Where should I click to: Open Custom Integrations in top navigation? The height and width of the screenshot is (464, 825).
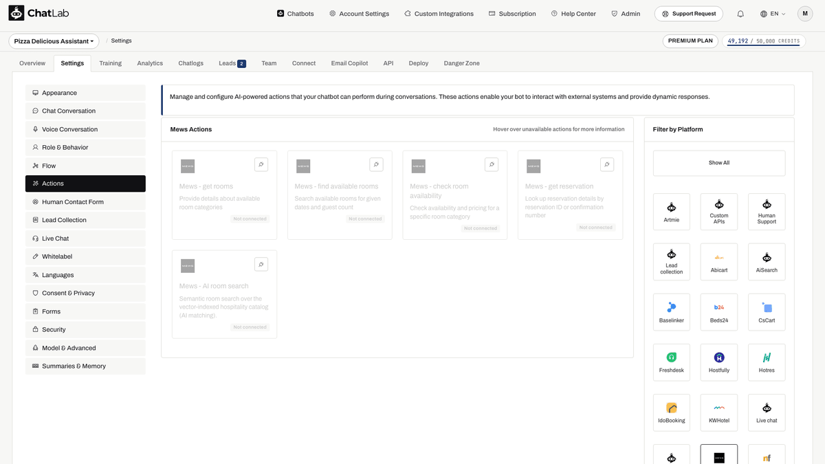point(439,14)
